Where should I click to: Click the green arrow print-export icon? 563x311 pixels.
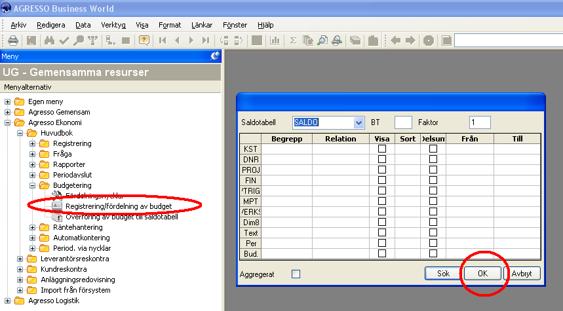click(x=337, y=41)
